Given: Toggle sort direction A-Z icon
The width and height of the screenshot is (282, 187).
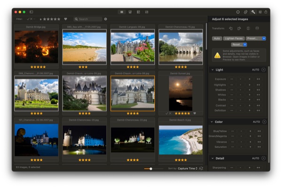Looking at the screenshot, I should click(201, 168).
